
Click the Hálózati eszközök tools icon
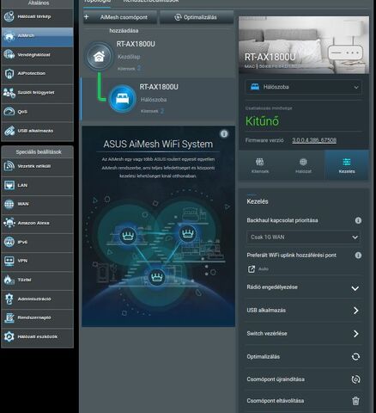pyautogui.click(x=9, y=336)
